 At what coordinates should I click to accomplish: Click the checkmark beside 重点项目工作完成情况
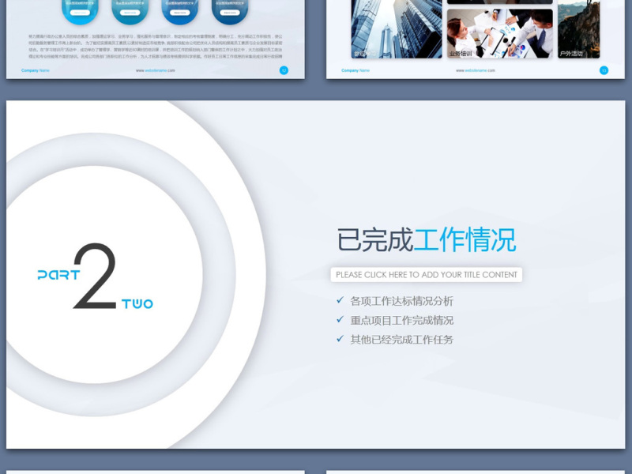click(340, 320)
